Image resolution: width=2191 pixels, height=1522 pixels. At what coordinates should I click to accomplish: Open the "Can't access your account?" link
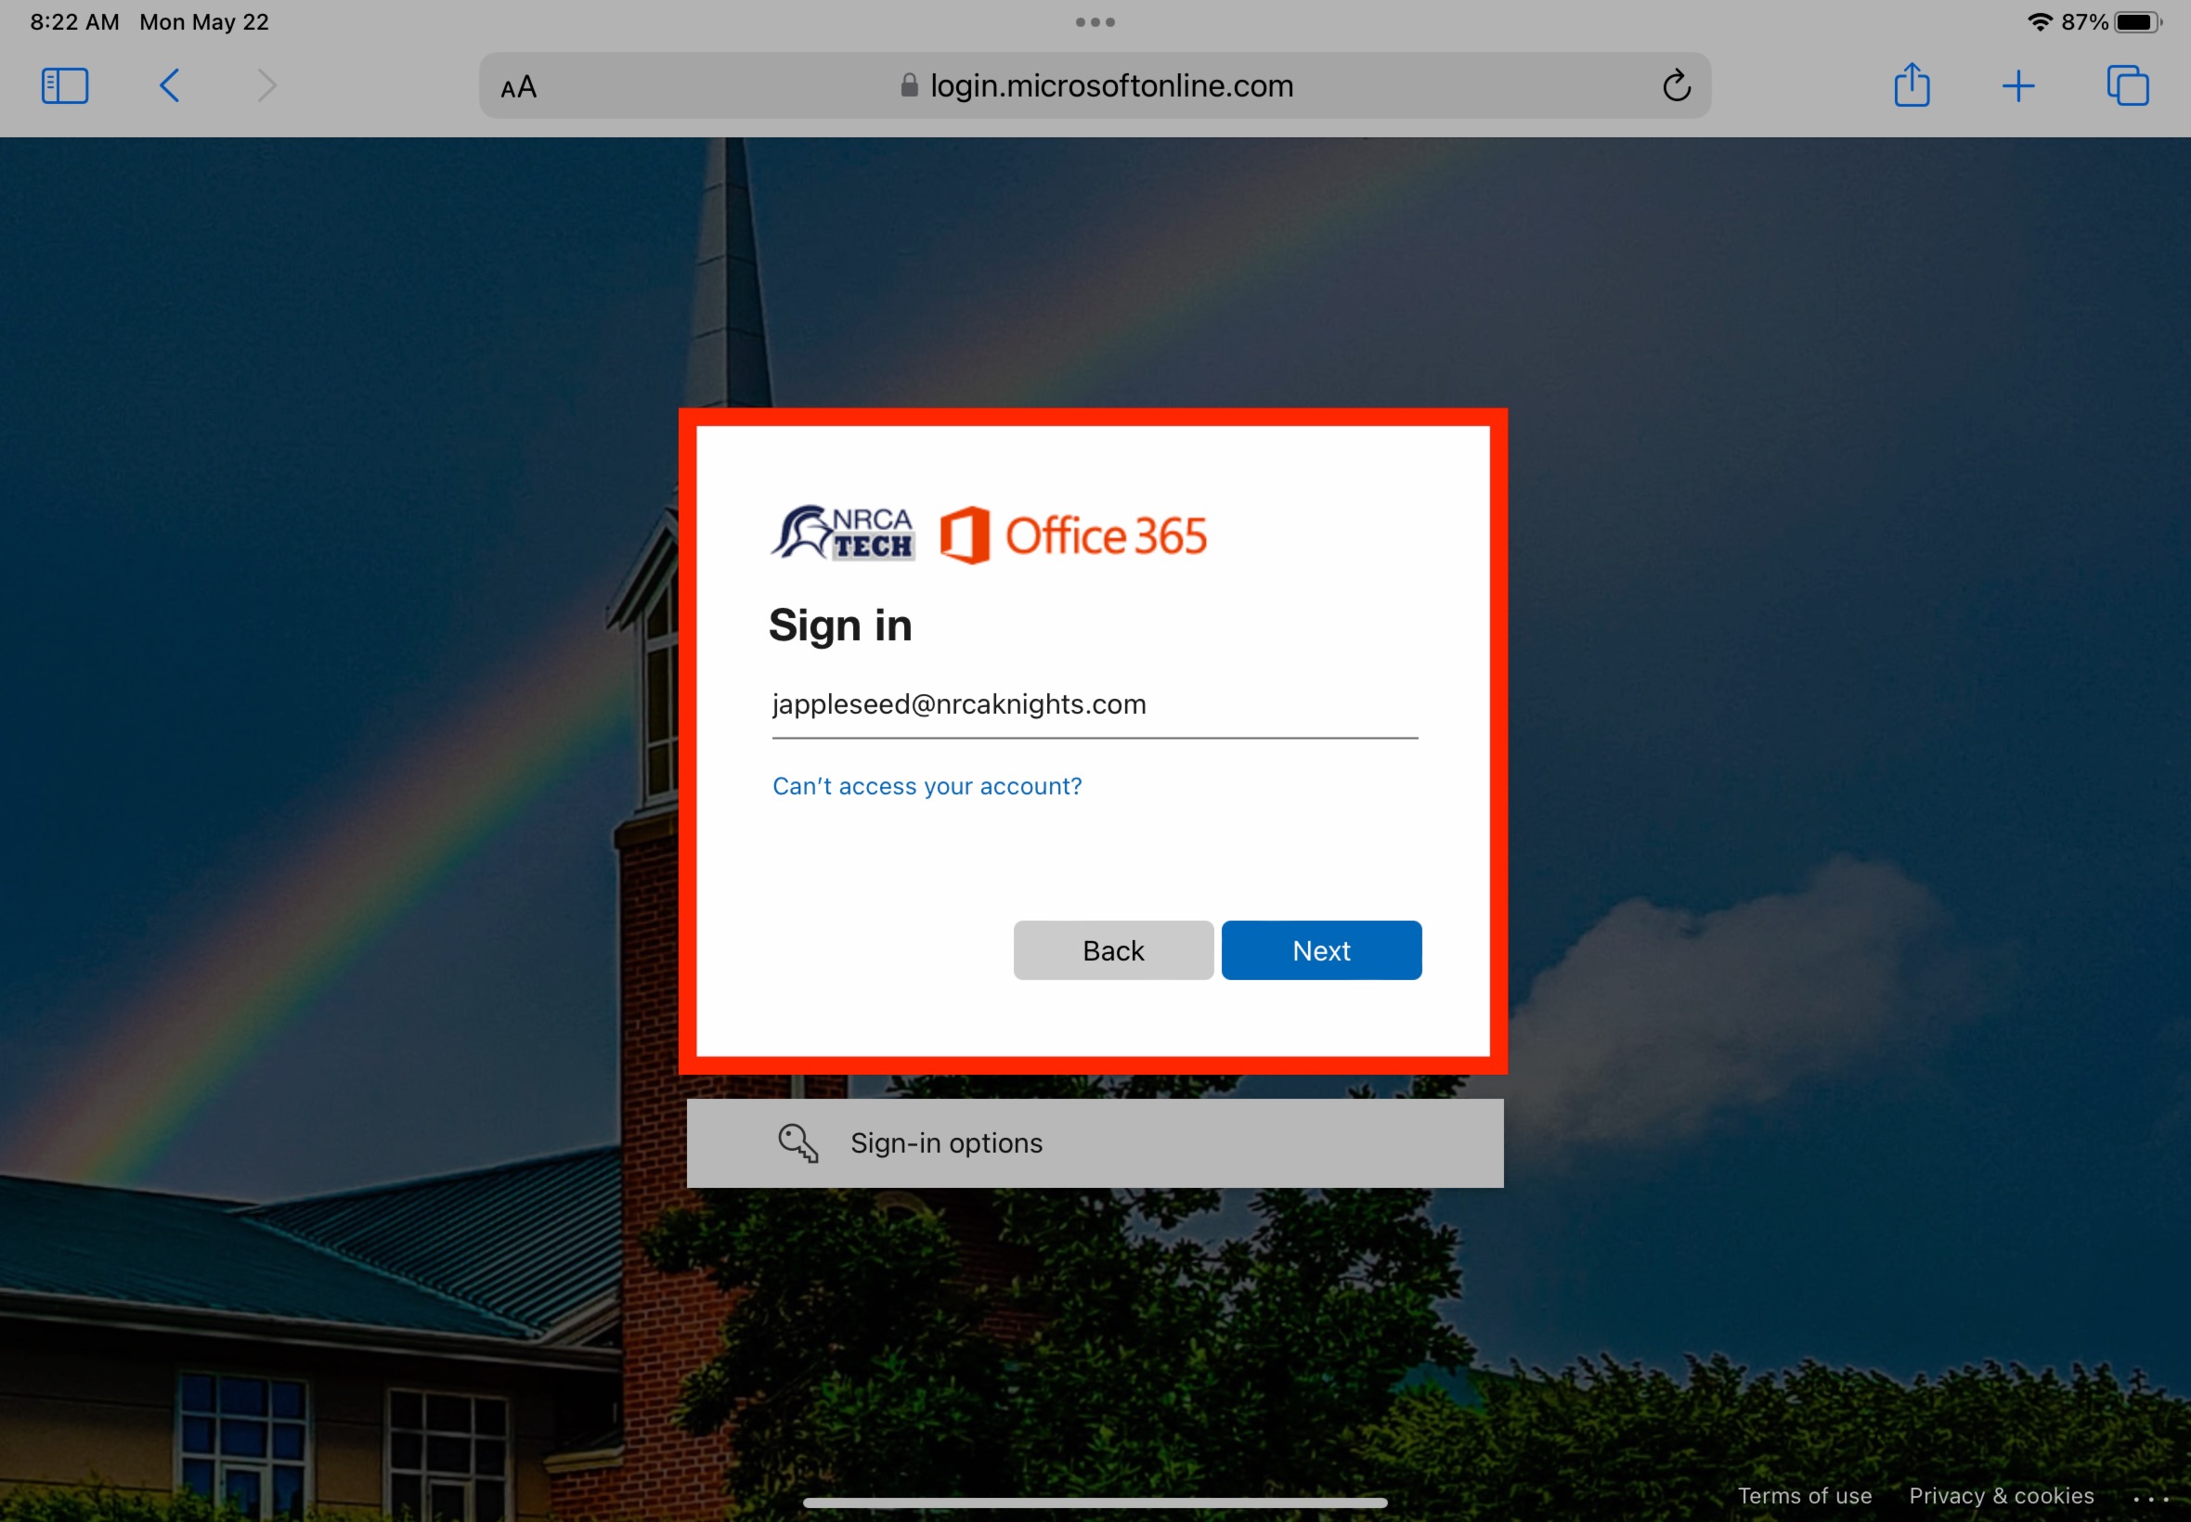[927, 786]
